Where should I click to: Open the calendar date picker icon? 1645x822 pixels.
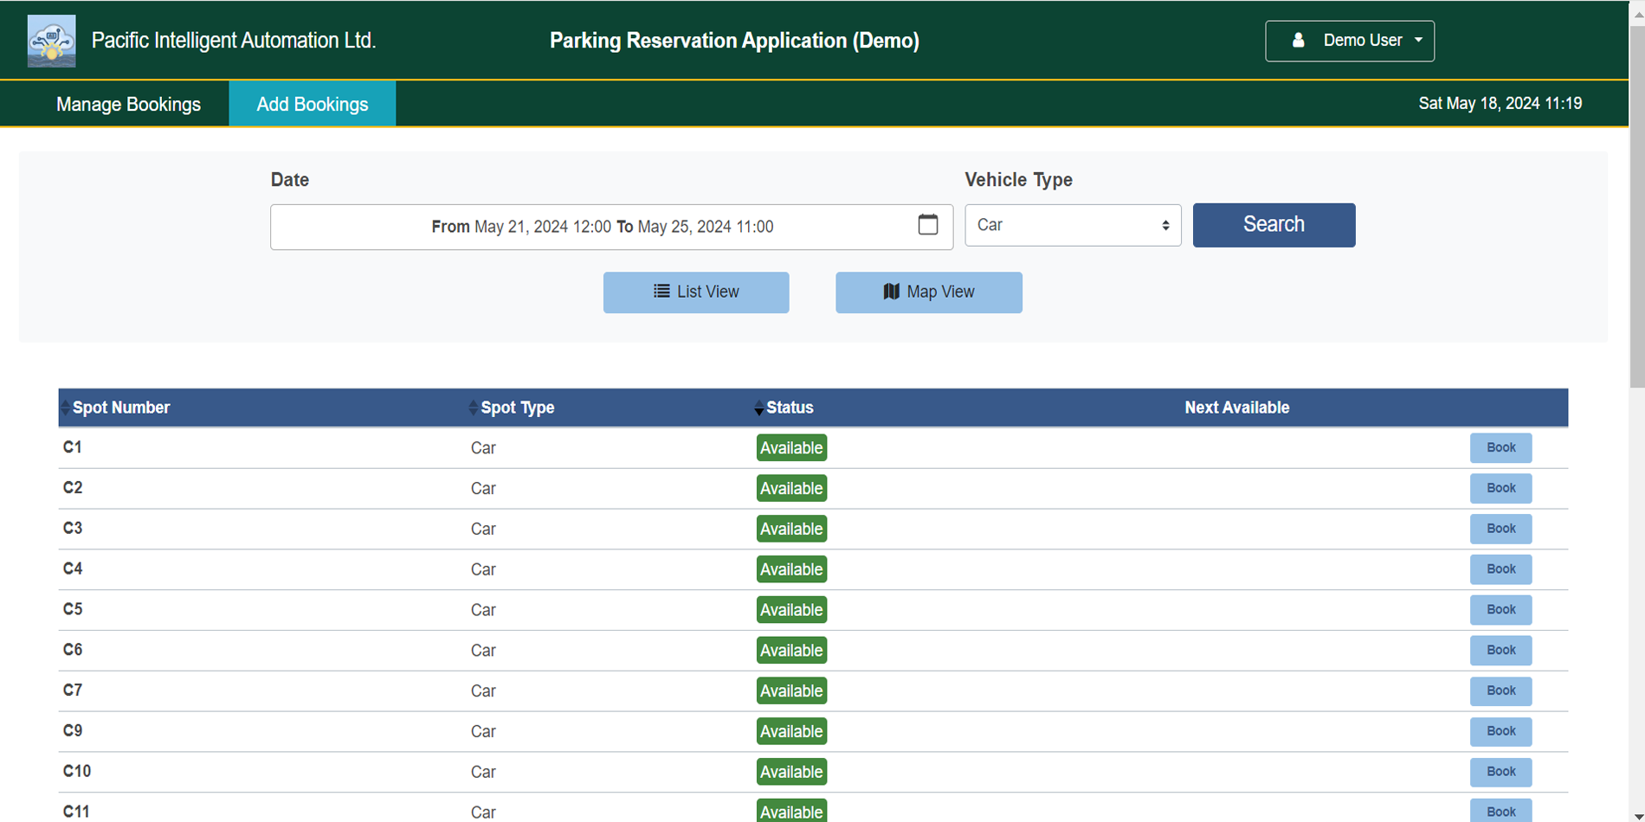tap(927, 225)
